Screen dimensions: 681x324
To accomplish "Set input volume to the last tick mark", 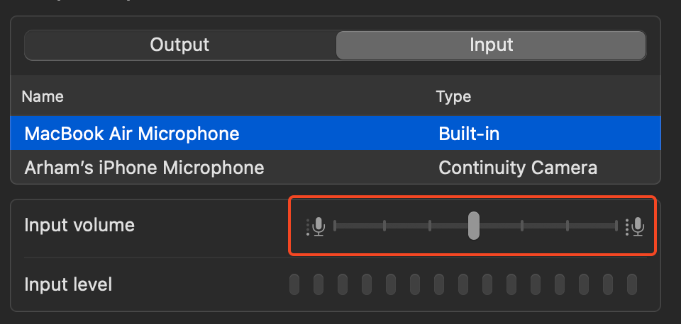I will point(616,226).
